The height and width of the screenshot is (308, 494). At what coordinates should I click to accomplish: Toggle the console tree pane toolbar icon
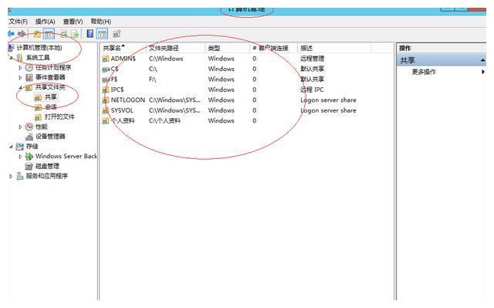[x=49, y=34]
